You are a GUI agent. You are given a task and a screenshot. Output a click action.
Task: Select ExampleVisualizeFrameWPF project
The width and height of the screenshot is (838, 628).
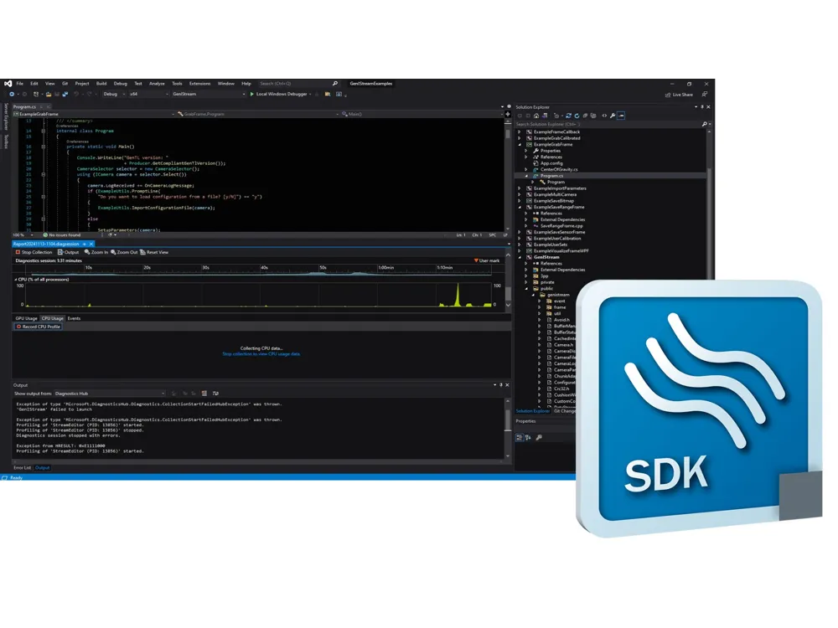coord(561,251)
